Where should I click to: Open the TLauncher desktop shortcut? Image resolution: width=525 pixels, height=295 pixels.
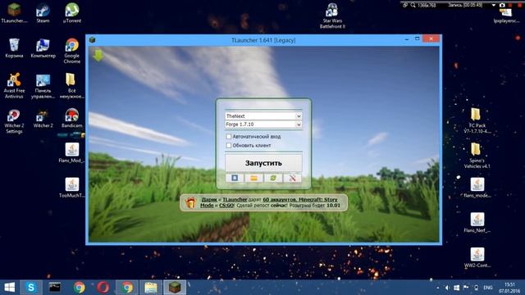tap(14, 13)
